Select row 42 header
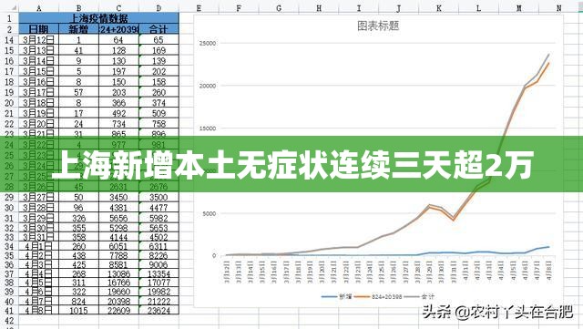This screenshot has height=329, width=583. (x=9, y=320)
